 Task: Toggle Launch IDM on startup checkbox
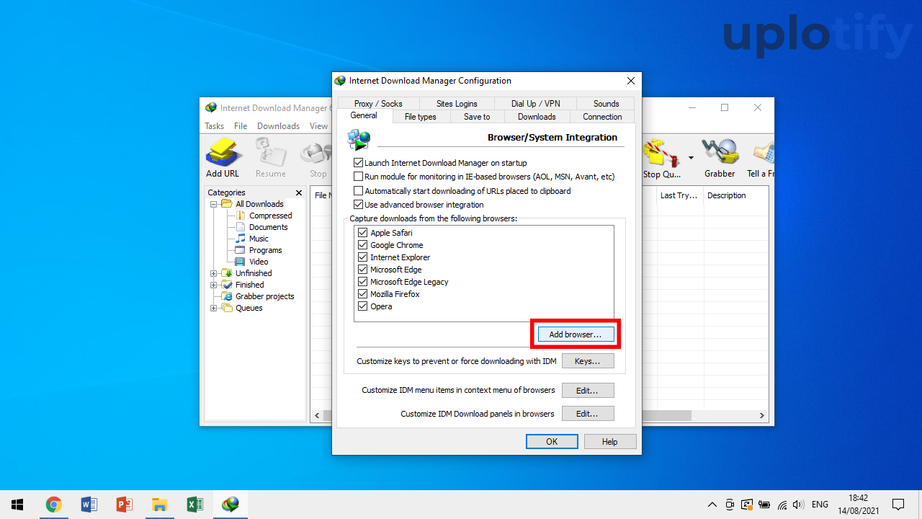359,163
